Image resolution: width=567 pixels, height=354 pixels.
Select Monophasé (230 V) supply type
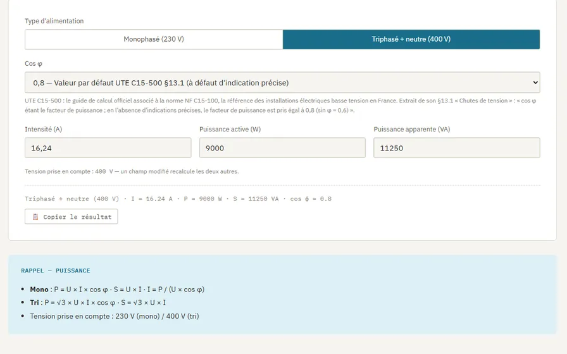point(154,39)
